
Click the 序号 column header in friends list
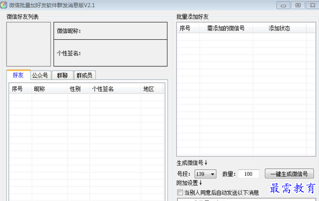[x=20, y=89]
